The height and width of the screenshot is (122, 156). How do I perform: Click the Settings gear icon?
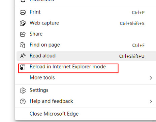pos(23,90)
